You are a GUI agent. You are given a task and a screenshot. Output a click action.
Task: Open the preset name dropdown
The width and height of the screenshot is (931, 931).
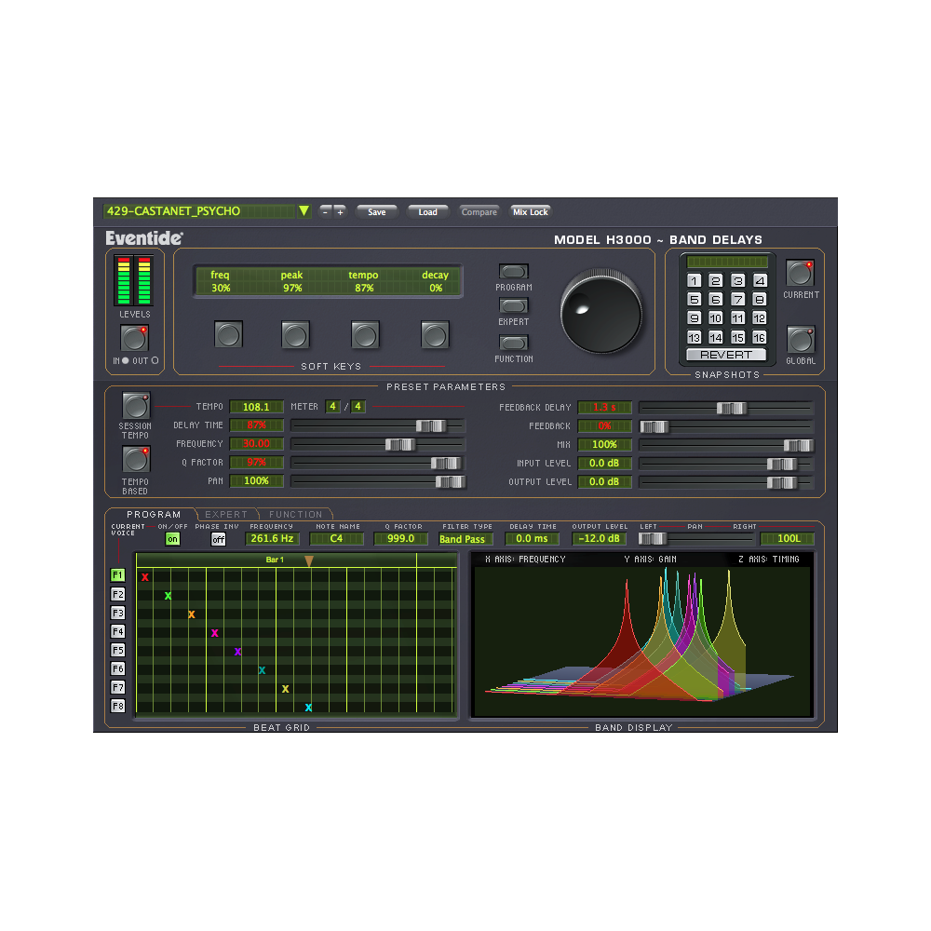coord(304,211)
